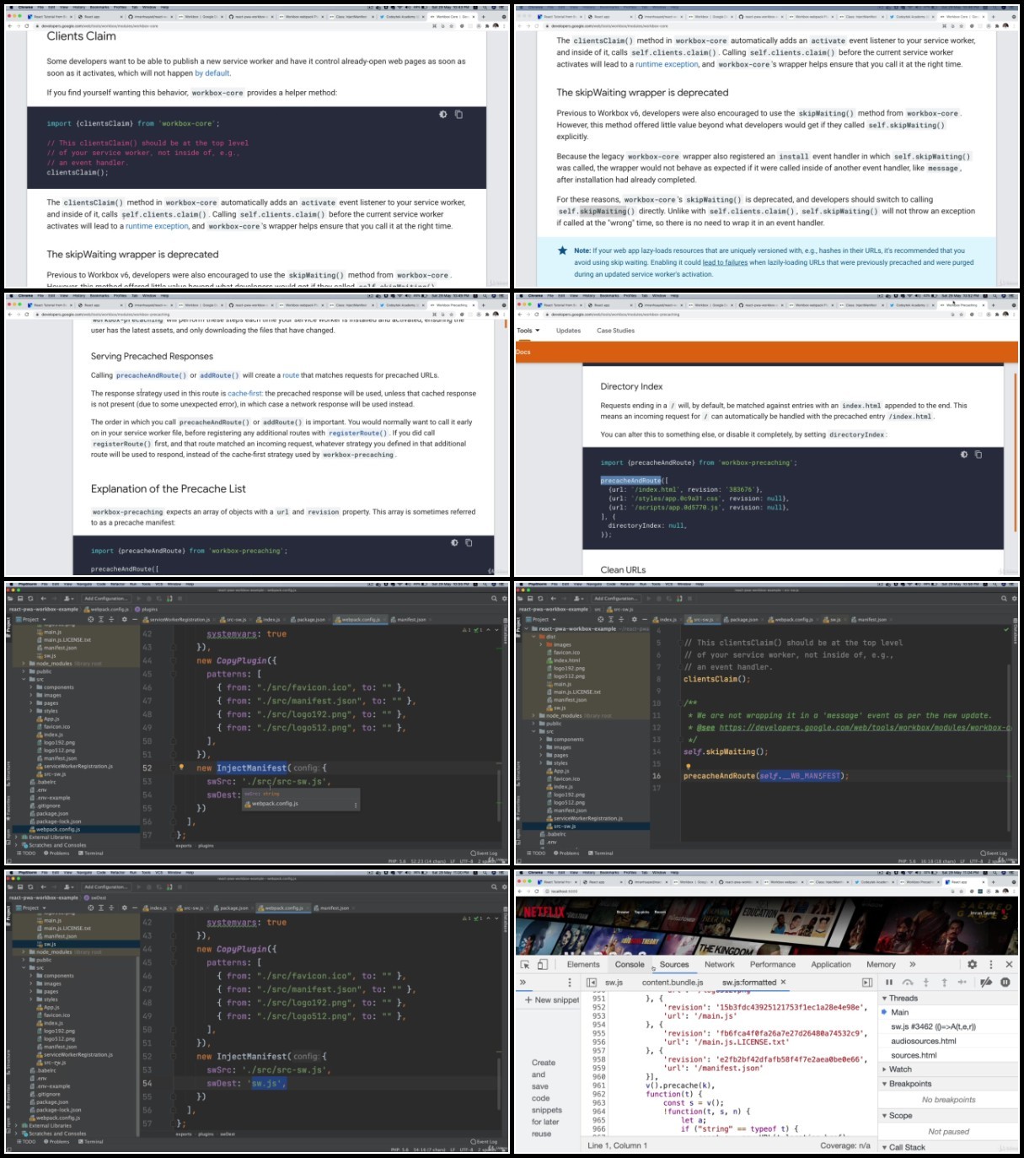
Task: Click the New snippet button
Action: click(x=552, y=1000)
